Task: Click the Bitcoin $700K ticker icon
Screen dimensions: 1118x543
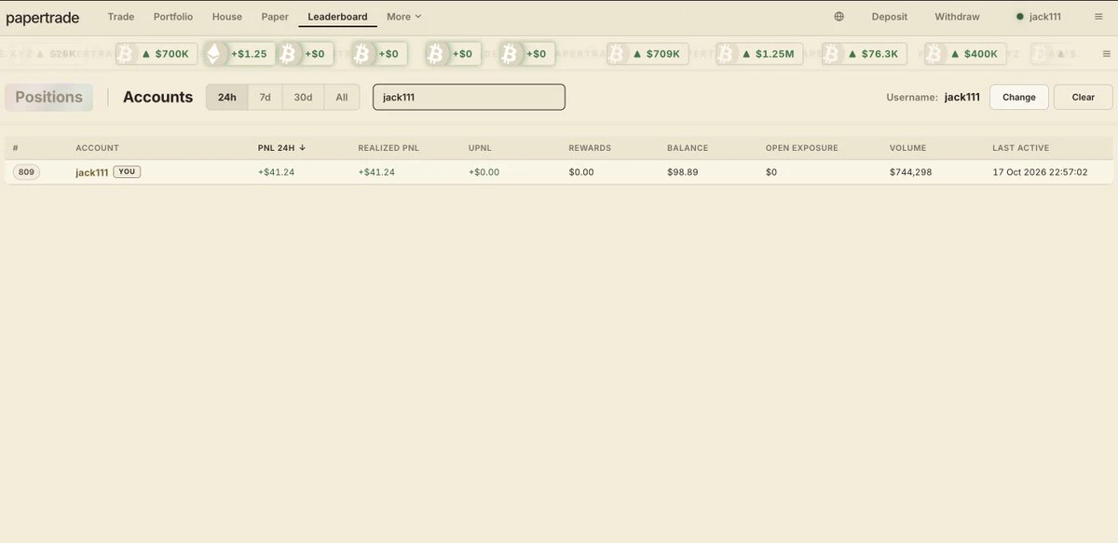Action: pos(125,54)
